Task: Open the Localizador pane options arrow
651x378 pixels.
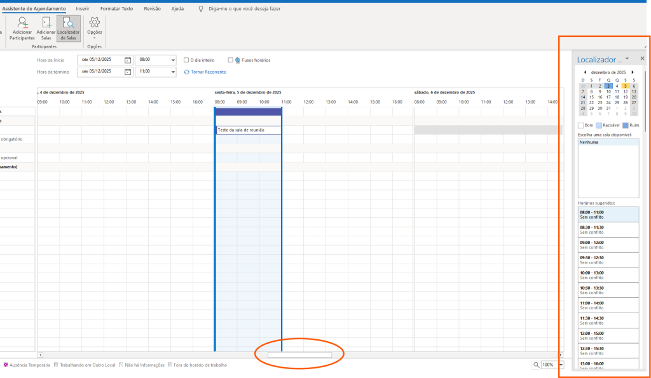Action: [627, 58]
